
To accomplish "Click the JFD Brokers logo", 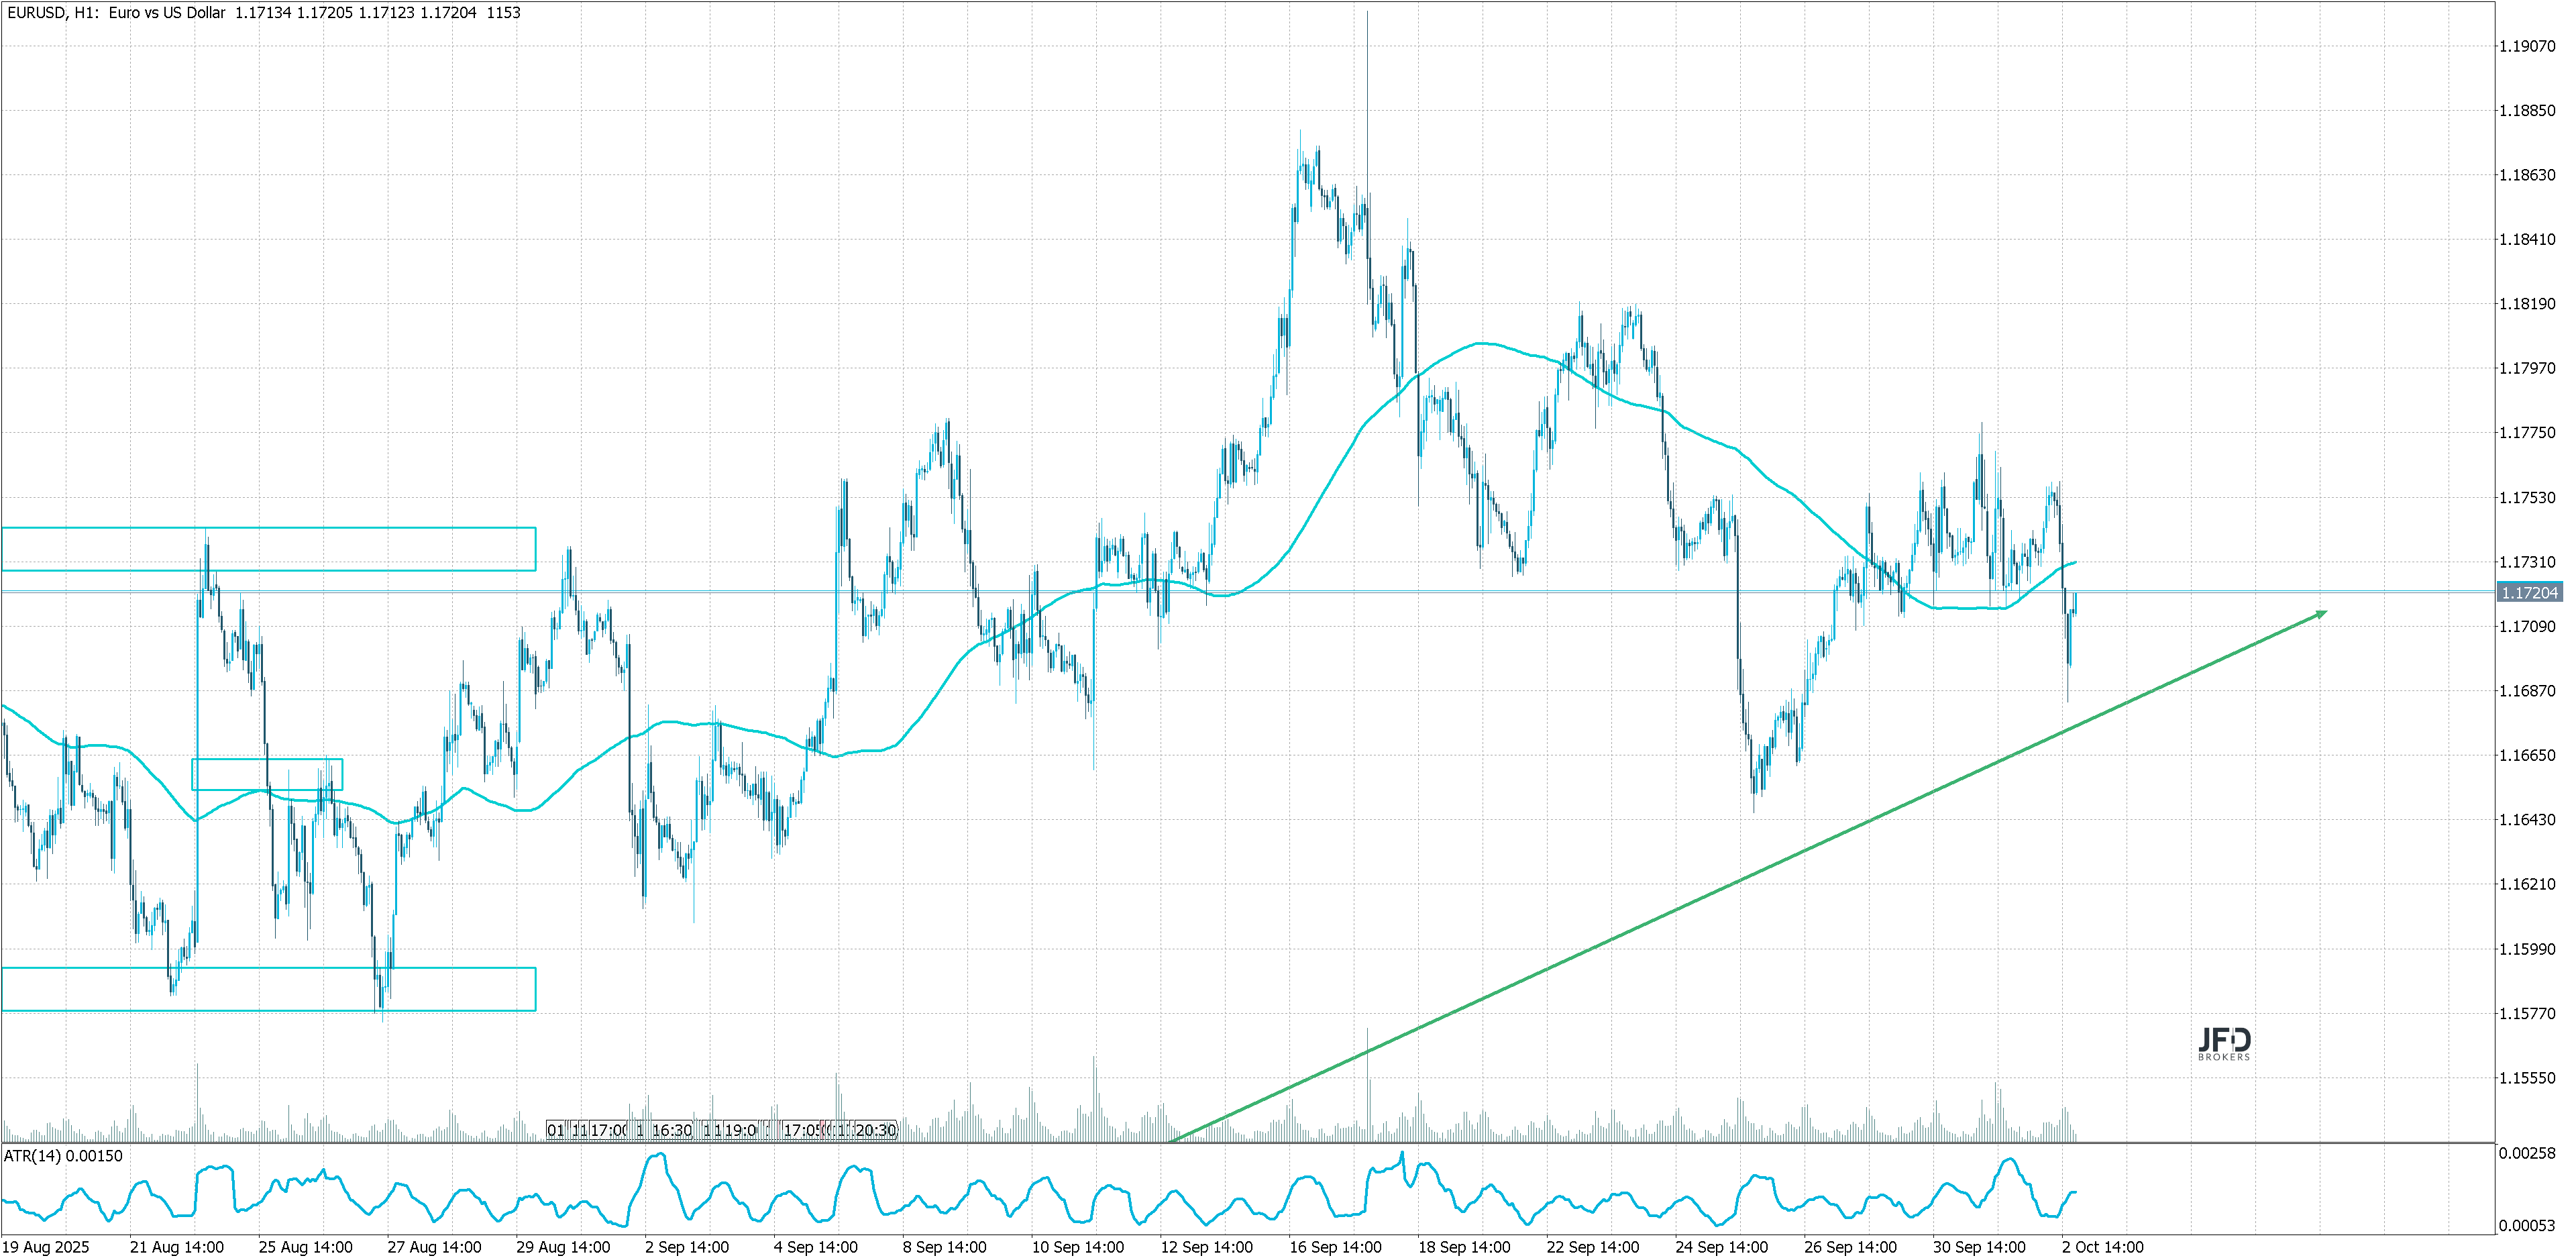I will point(2224,1043).
